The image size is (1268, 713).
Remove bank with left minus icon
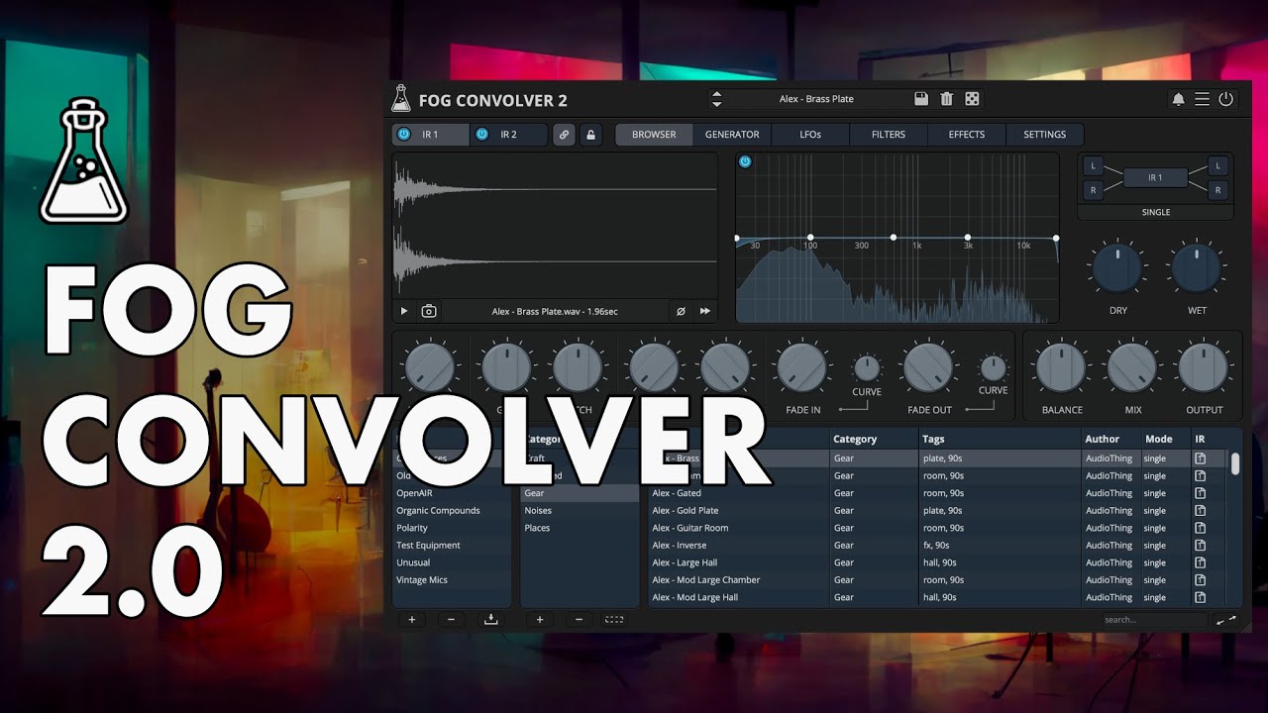451,620
